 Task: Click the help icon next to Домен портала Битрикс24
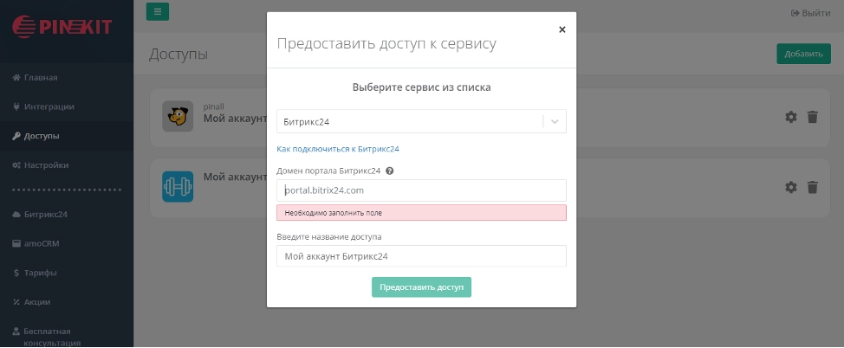pyautogui.click(x=390, y=171)
